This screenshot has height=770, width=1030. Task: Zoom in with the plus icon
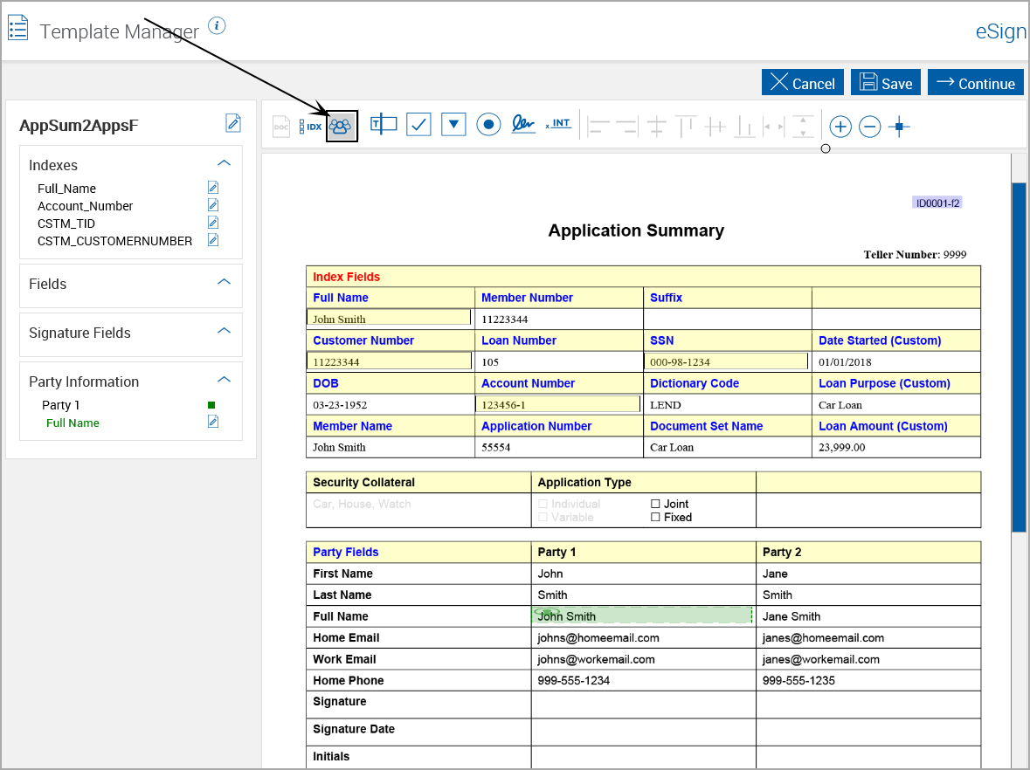tap(840, 126)
